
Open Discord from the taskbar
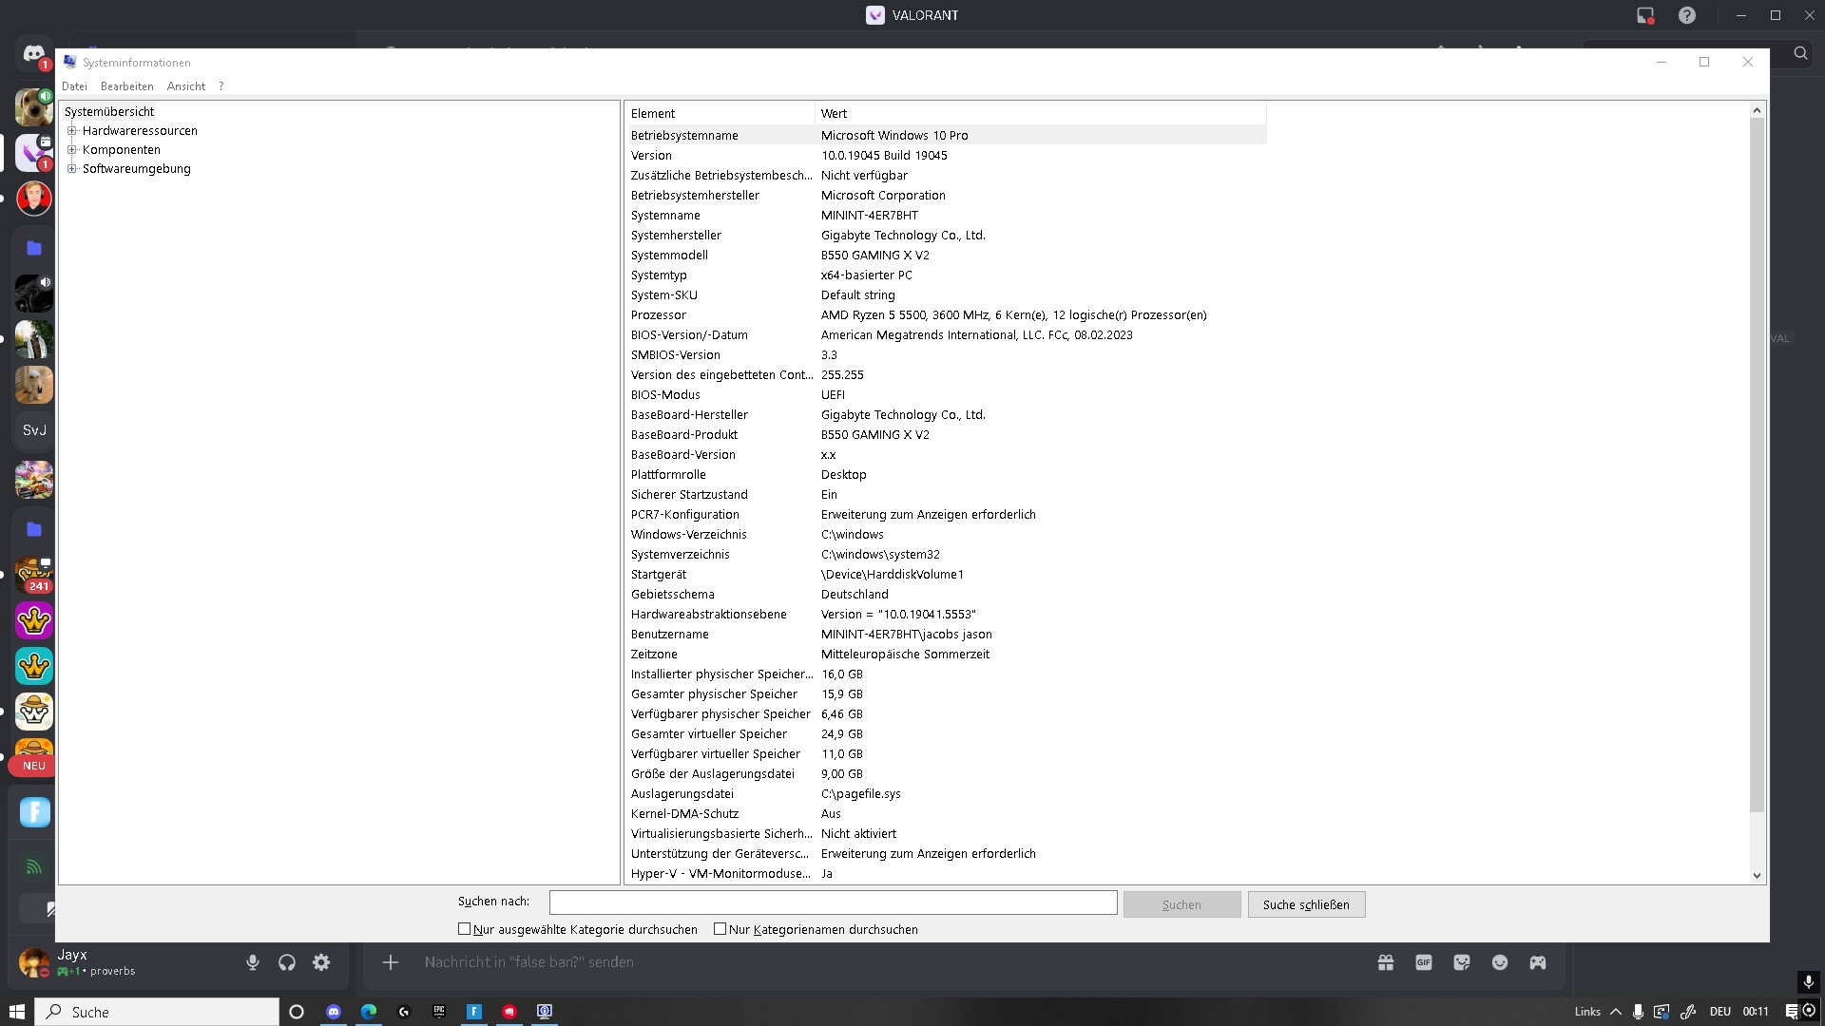(334, 1012)
